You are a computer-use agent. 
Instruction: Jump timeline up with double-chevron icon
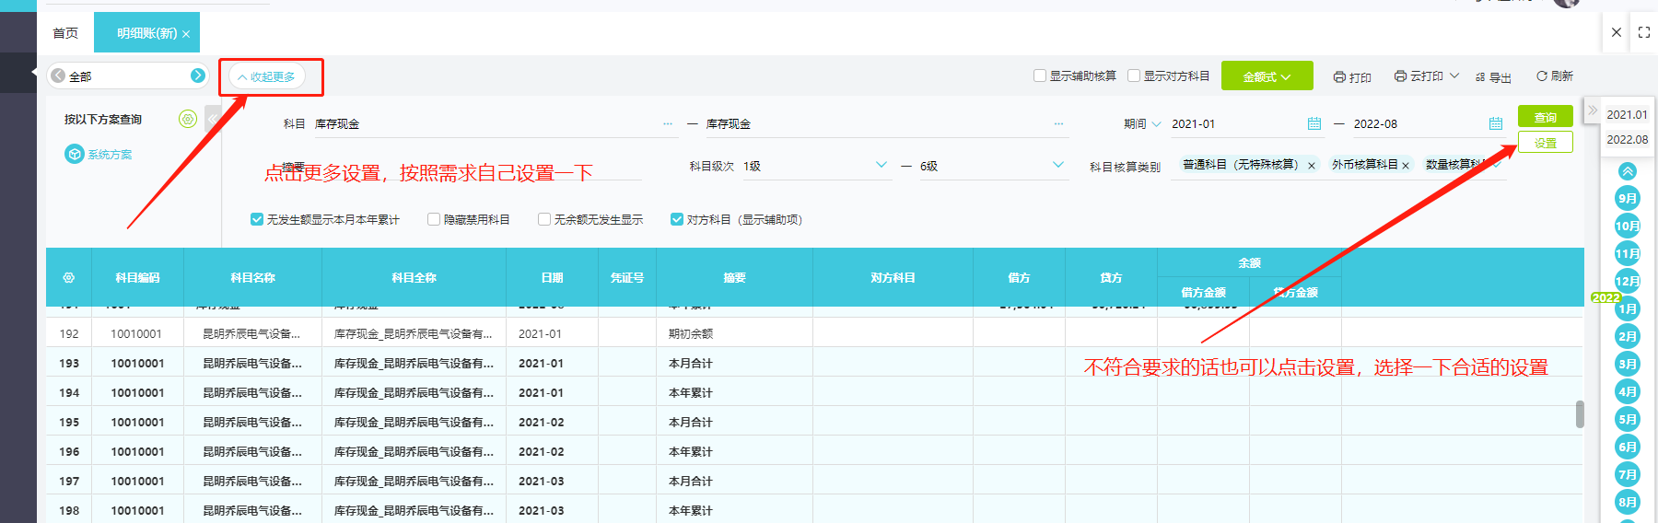1628,171
